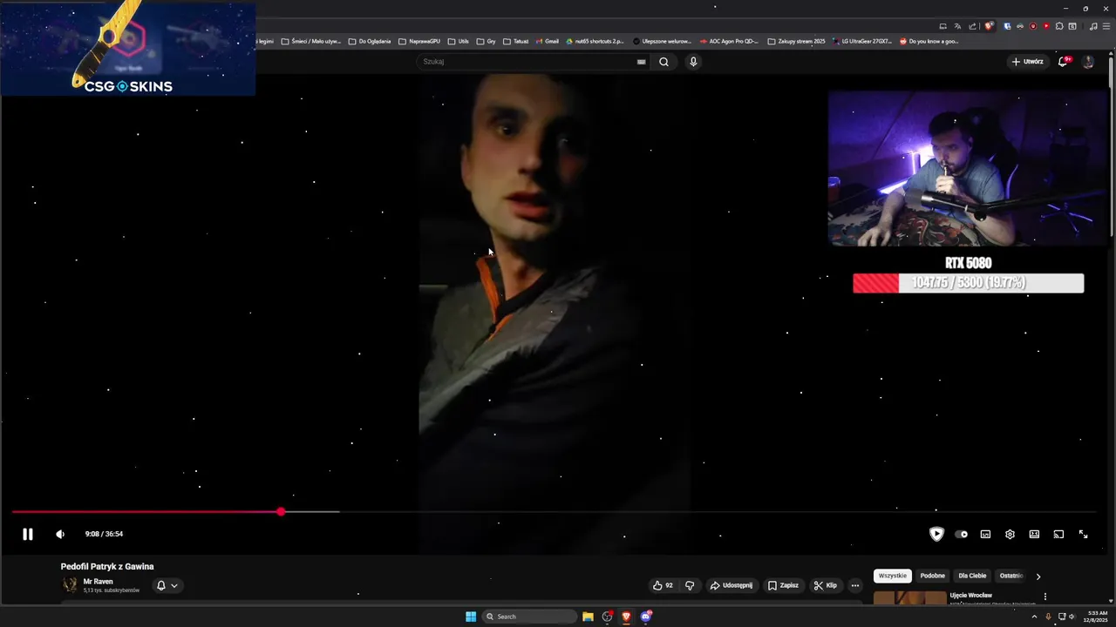Open the Mr Raven channel link

(98, 582)
